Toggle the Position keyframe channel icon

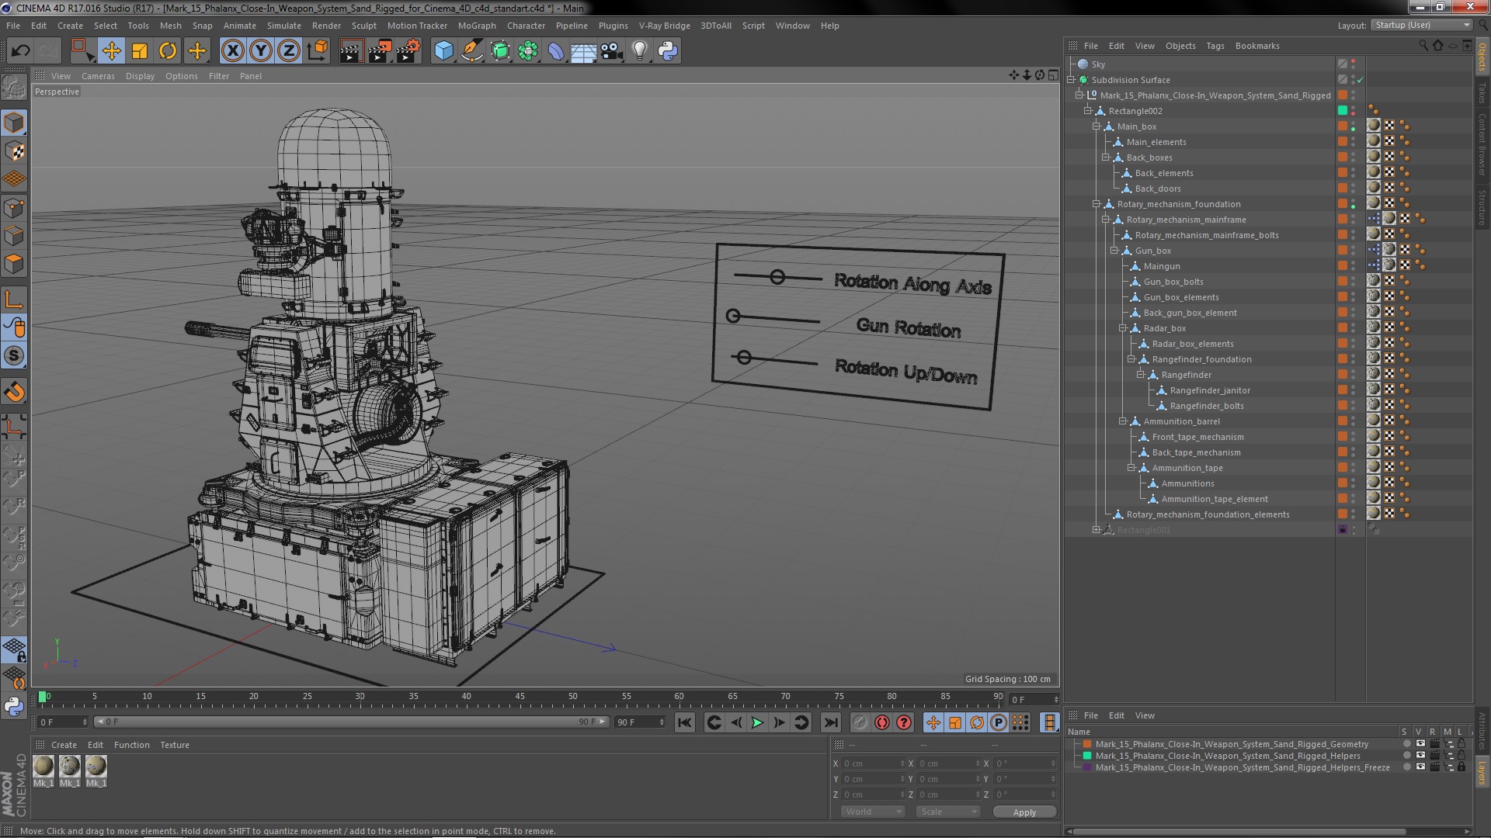933,722
